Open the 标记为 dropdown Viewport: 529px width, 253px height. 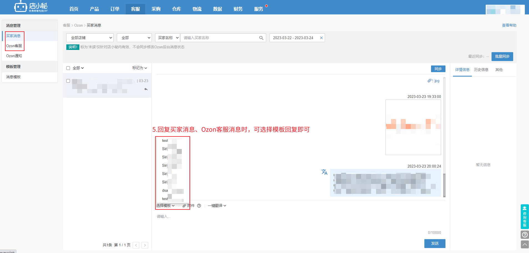(x=140, y=68)
